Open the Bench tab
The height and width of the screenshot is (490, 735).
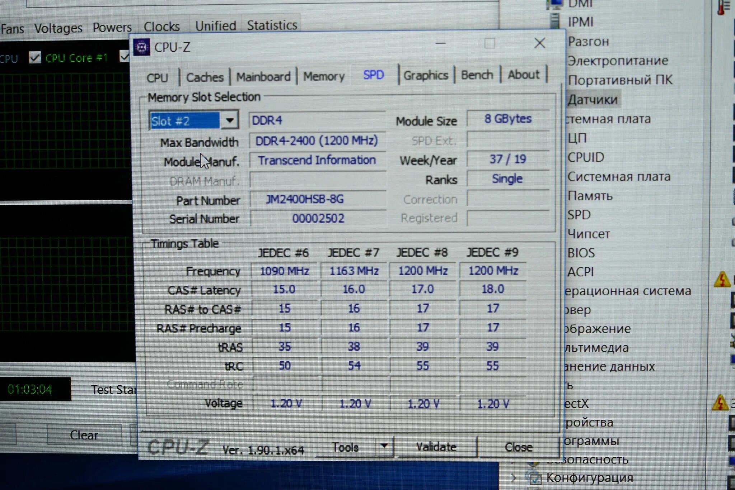tap(477, 75)
